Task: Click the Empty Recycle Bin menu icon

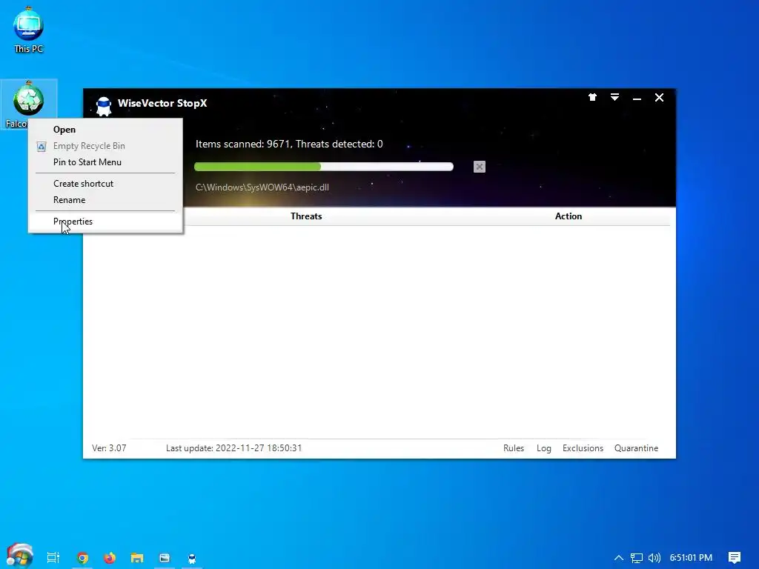Action: [x=42, y=147]
